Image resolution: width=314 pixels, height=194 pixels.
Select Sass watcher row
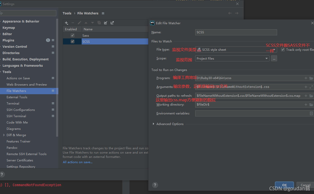[x=105, y=35]
